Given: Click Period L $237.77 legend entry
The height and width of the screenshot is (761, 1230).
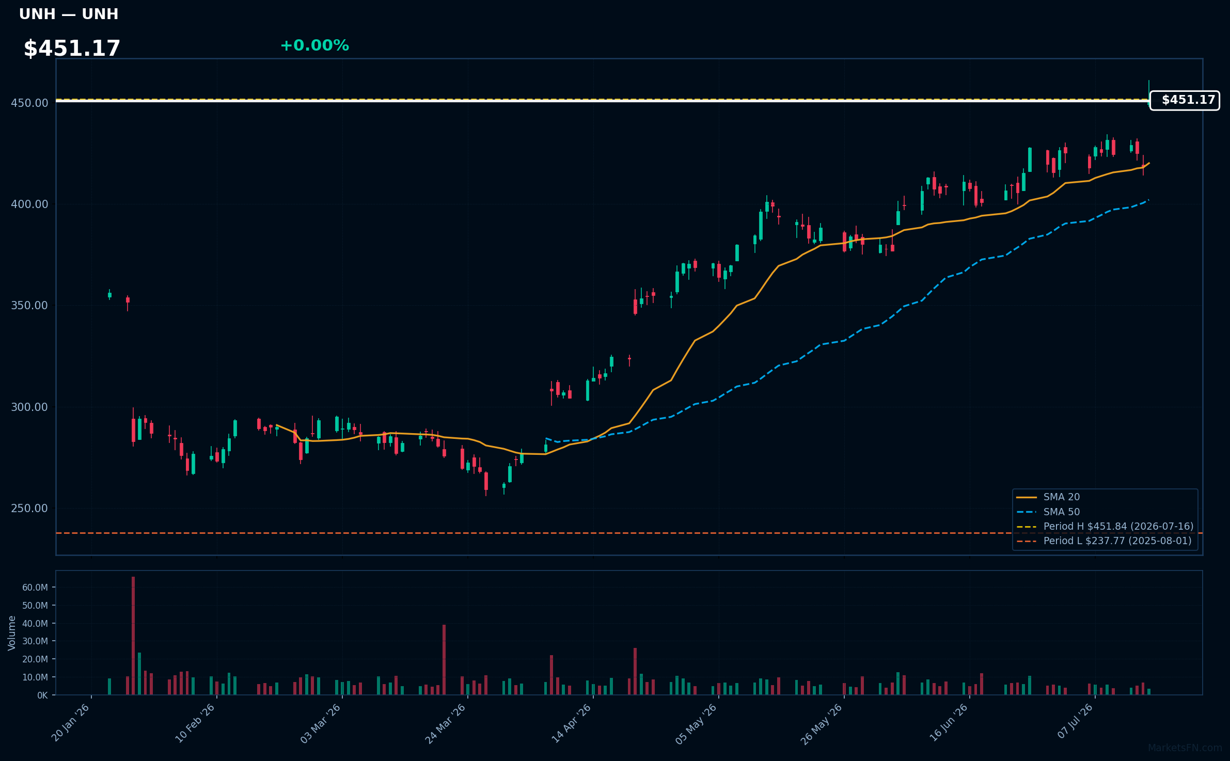Looking at the screenshot, I should point(1117,541).
